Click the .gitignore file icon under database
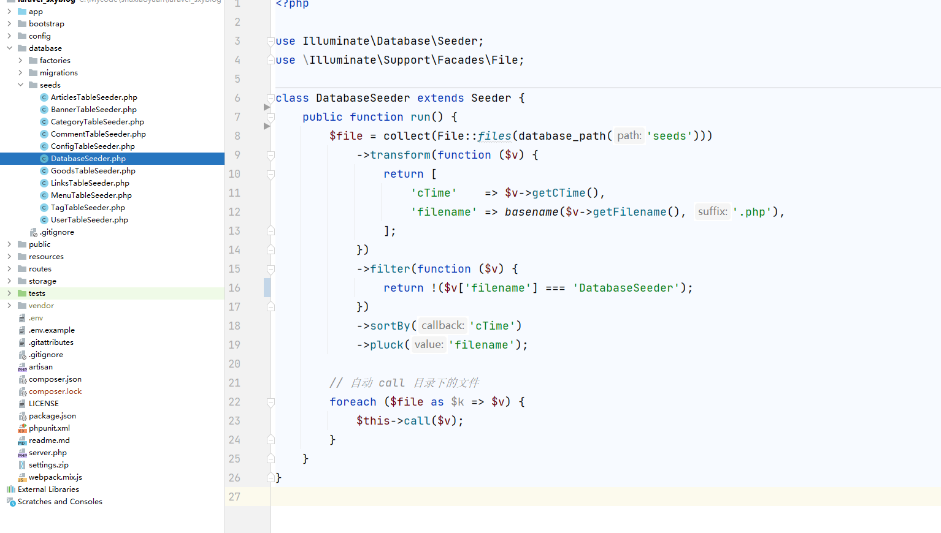 tap(33, 232)
